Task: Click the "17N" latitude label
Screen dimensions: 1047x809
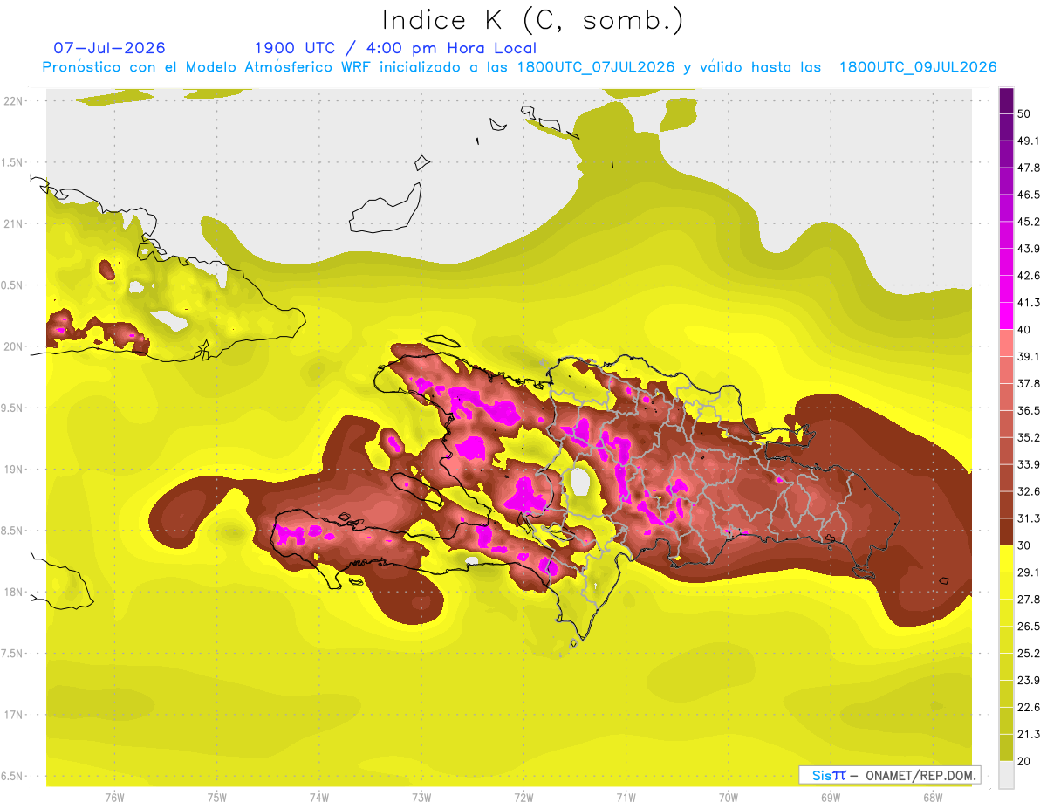Action: tap(15, 715)
